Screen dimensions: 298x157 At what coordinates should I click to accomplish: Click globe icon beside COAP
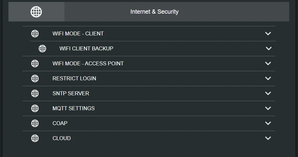(x=35, y=123)
